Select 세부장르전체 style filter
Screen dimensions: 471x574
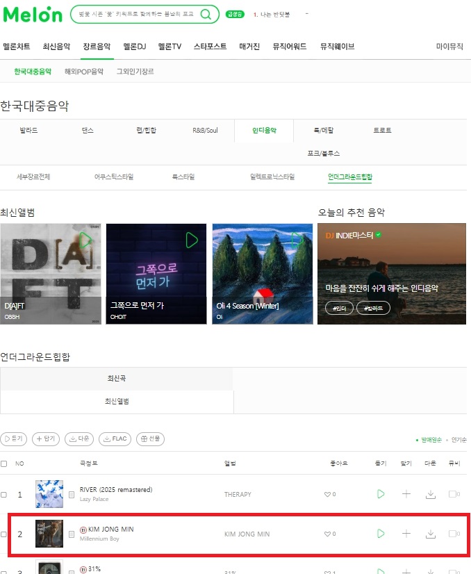point(33,177)
